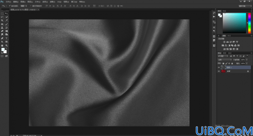Select the Dodge tool
253x136 pixels.
click(x=6, y=35)
